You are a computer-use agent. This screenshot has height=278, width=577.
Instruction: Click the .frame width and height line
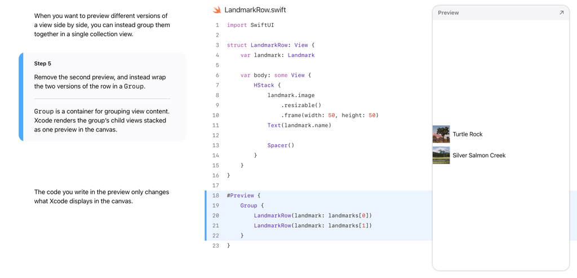pos(330,116)
